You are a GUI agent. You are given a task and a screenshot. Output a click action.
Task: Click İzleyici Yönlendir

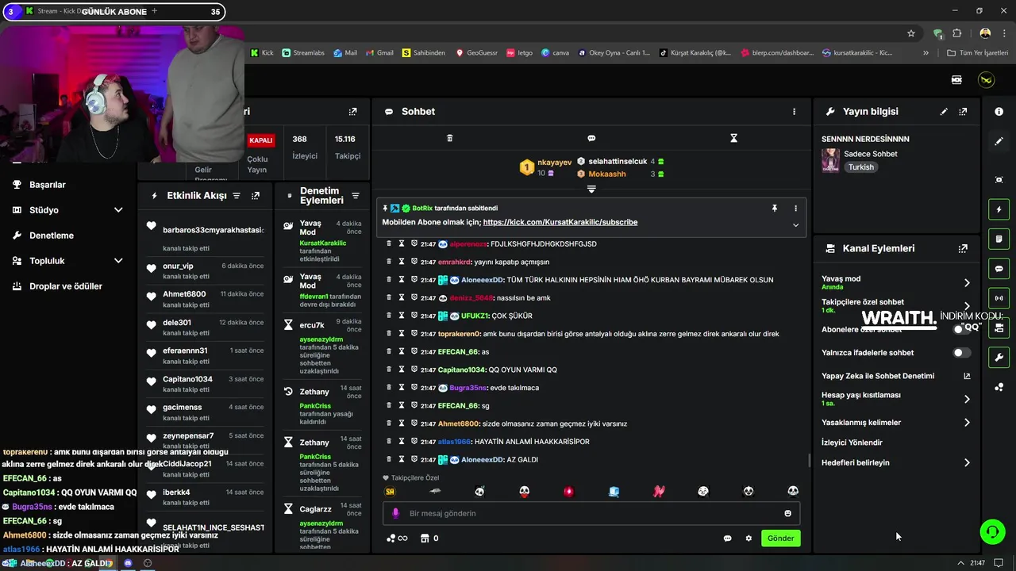pos(852,443)
